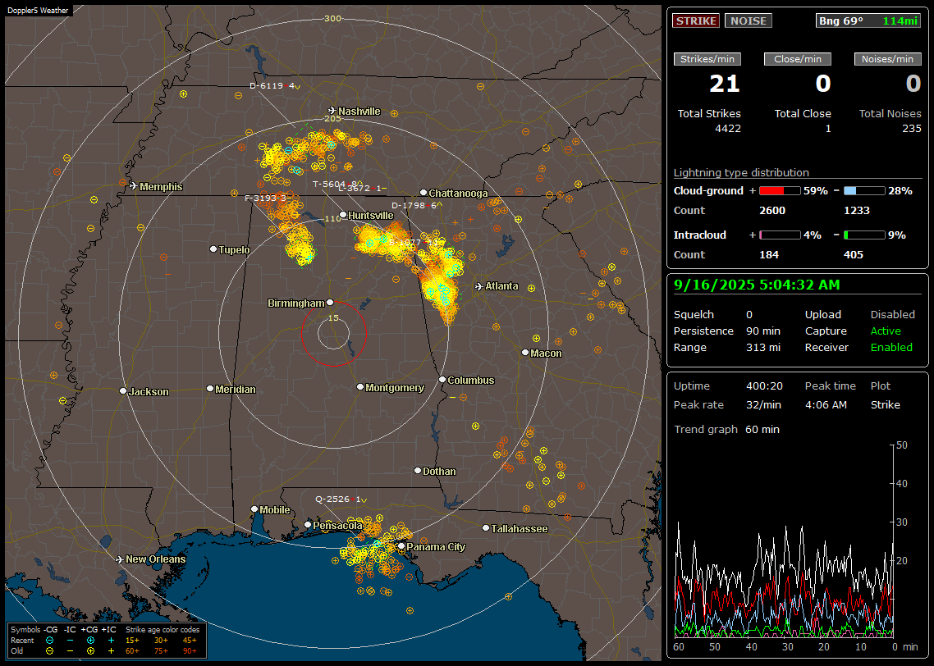Click the Doppler5 Weather title label
Screen dimensions: 934x666
click(38, 10)
